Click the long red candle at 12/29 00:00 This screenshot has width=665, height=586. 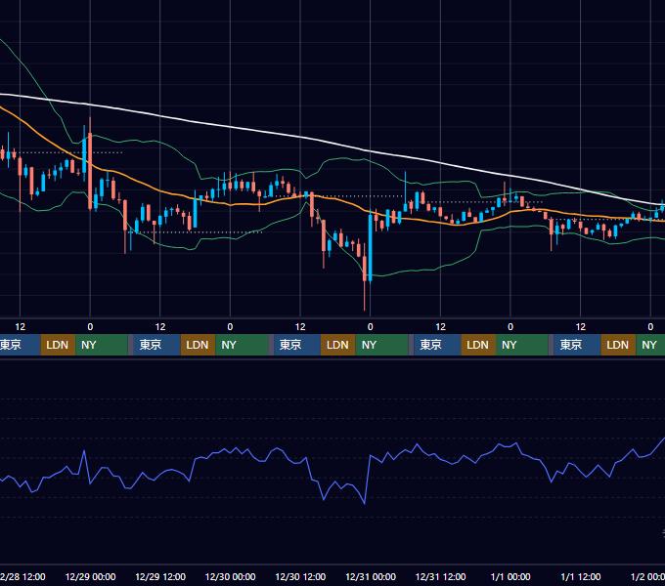[90, 171]
